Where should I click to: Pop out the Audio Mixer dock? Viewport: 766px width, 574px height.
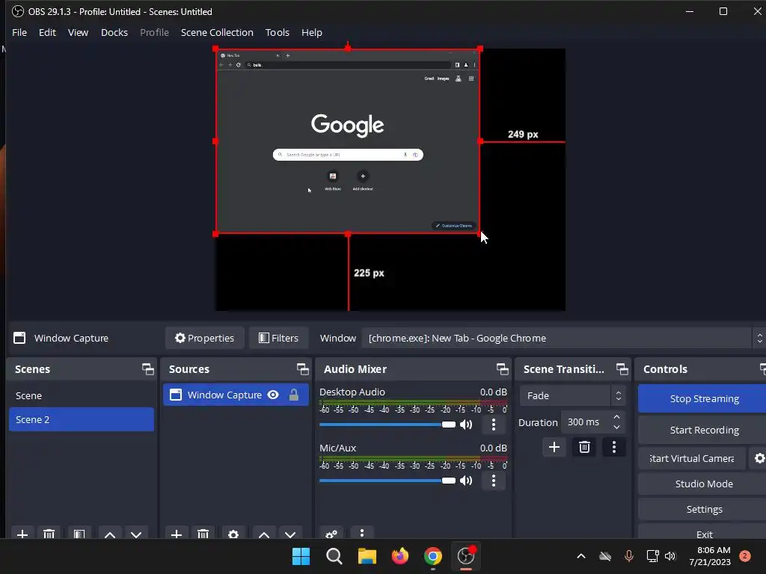point(502,369)
